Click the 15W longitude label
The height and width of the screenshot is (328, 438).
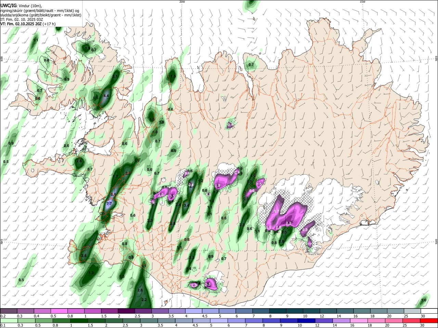362,2
